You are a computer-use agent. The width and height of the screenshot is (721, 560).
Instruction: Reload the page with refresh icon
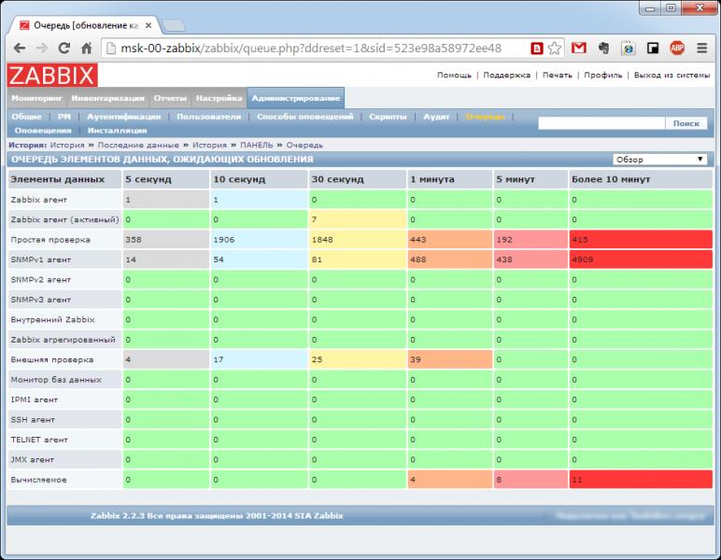pyautogui.click(x=64, y=48)
